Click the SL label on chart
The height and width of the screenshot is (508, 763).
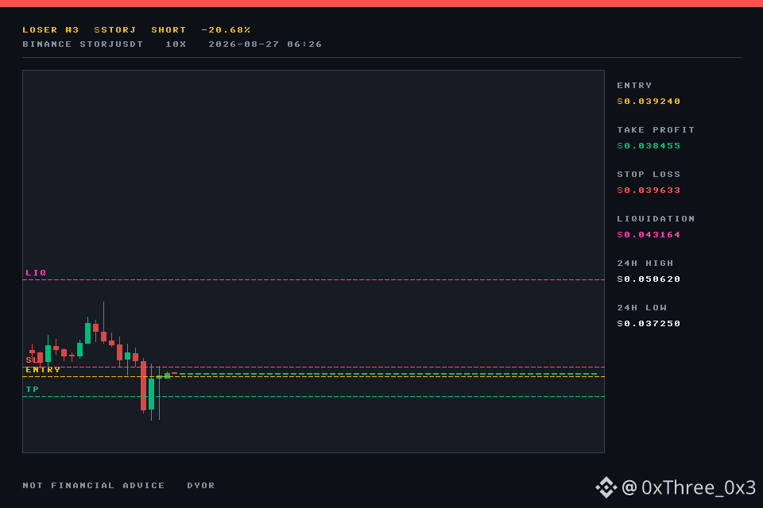(30, 360)
